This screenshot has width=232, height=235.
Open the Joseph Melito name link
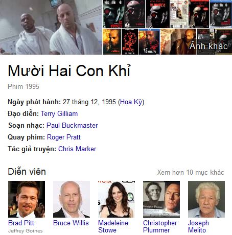point(198,226)
